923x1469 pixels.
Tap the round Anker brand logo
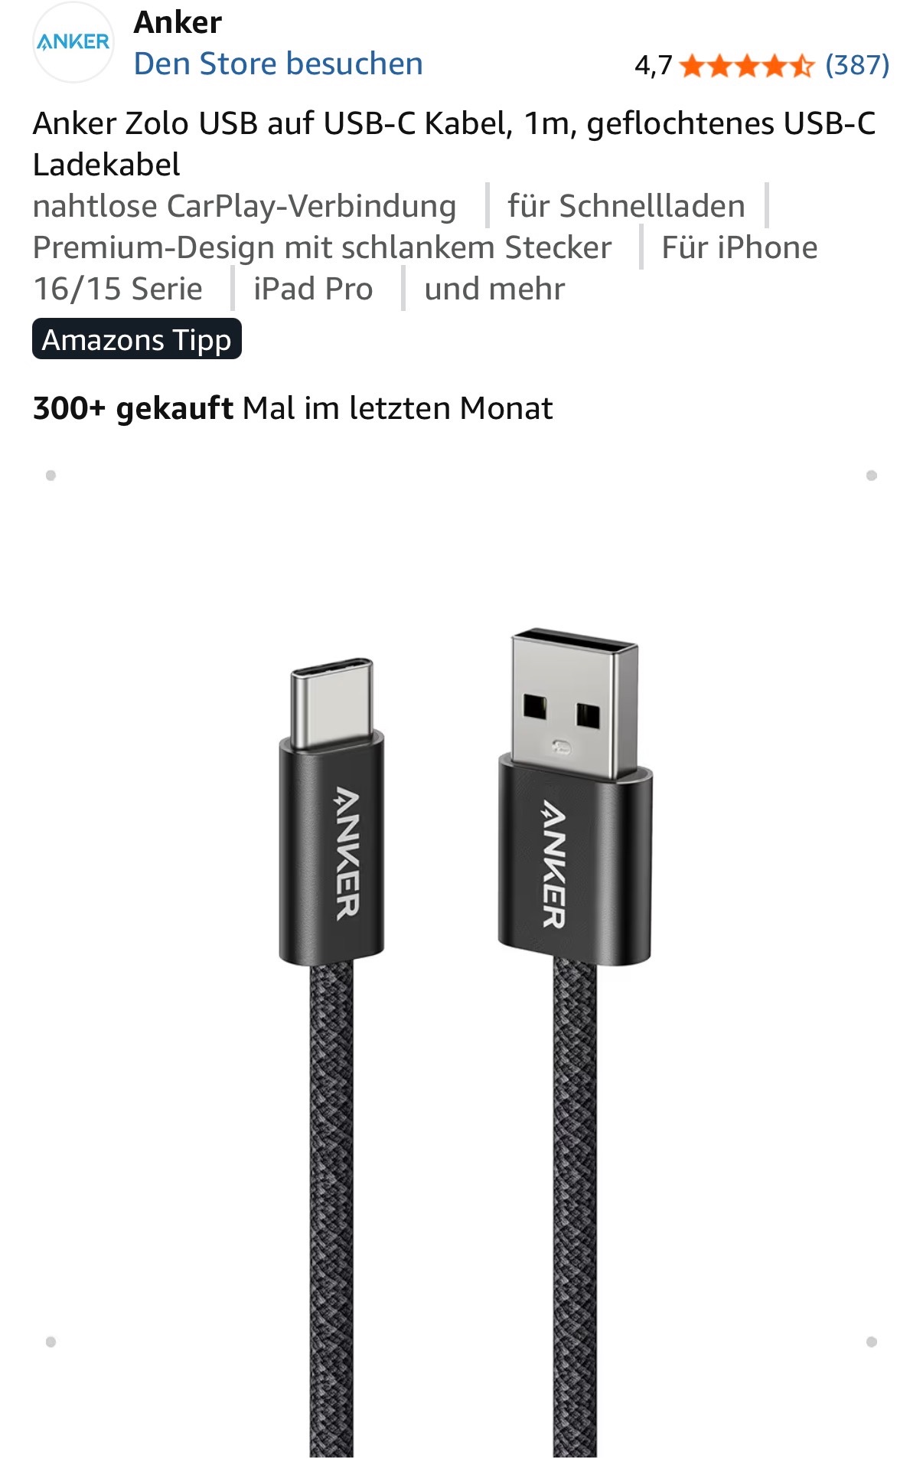(73, 42)
